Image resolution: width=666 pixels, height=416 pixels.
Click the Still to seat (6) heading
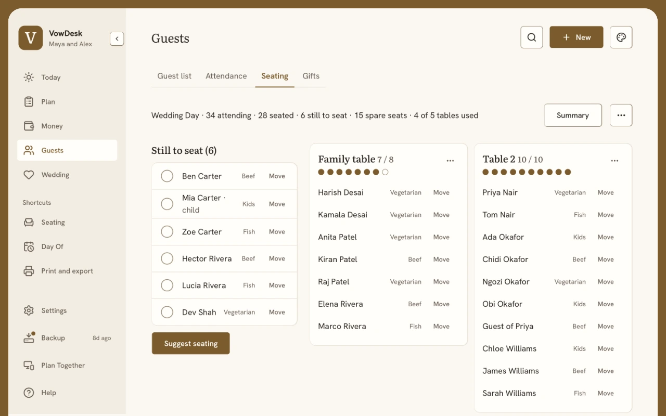(184, 151)
